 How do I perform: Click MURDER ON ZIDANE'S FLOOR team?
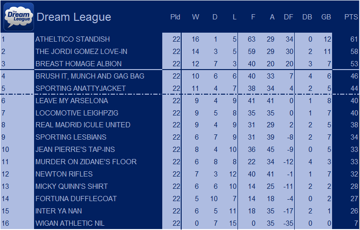pos(86,162)
